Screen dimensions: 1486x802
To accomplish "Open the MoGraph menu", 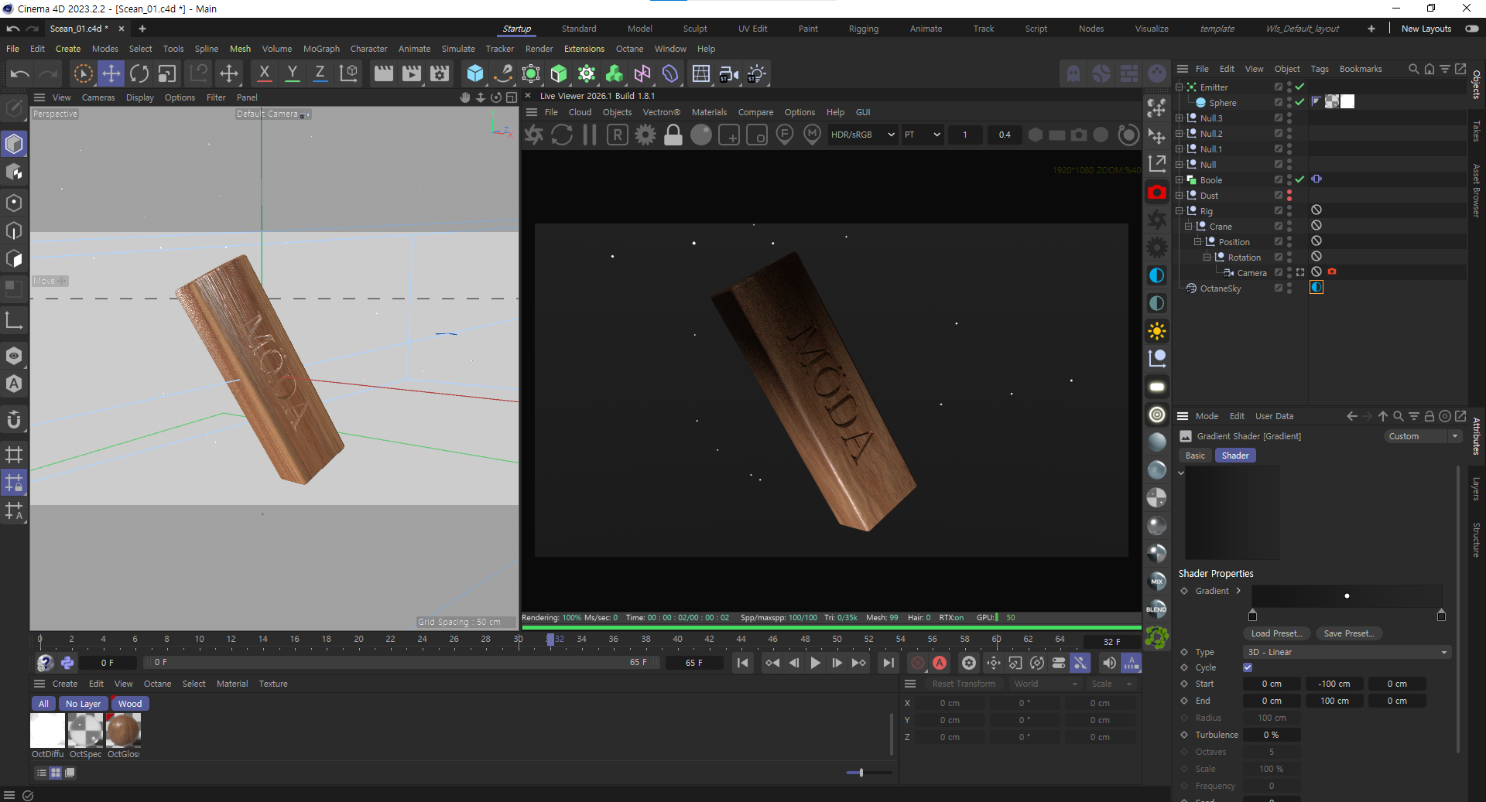I will tap(321, 49).
